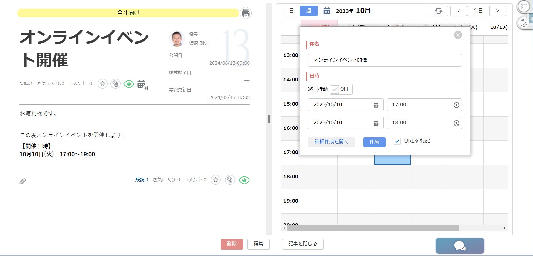This screenshot has height=256, width=533.
Task: Open the clock picker for 17:00
Action: [456, 105]
